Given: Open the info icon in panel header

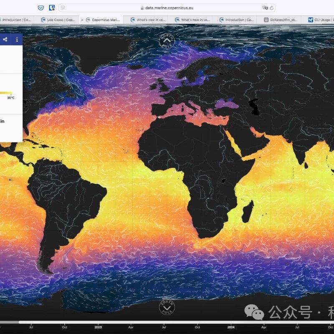Looking at the screenshot, I should pyautogui.click(x=17, y=40).
